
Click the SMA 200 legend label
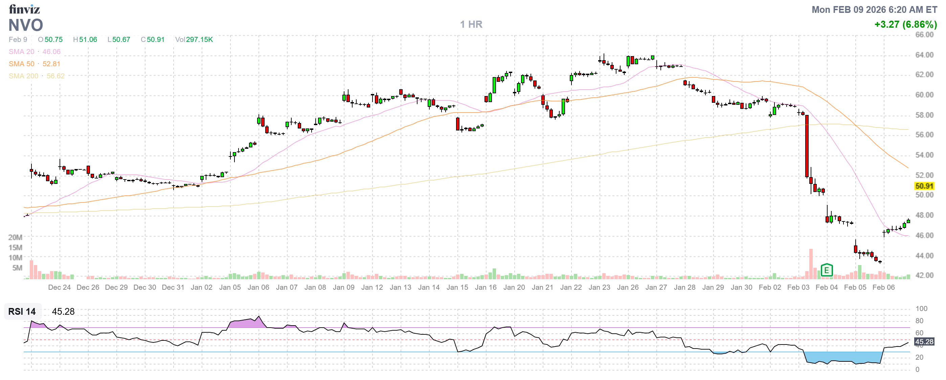click(23, 76)
